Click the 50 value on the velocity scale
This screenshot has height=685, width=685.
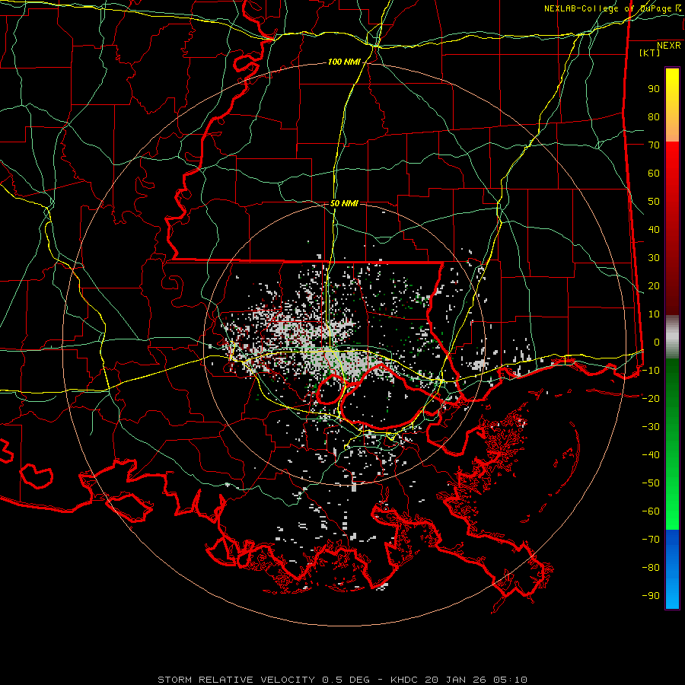coord(654,202)
